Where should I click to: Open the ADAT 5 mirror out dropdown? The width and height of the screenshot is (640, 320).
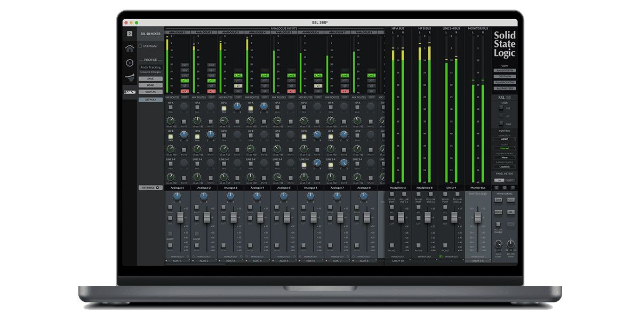pos(285,261)
